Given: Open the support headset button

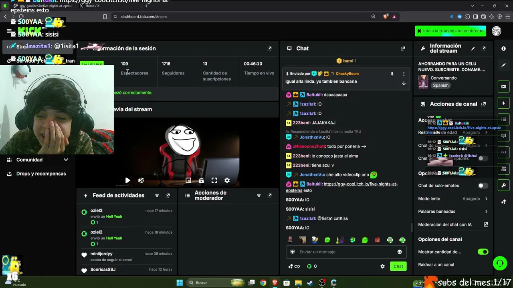Looking at the screenshot, I should (500, 263).
